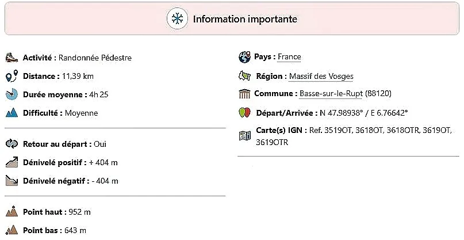
Task: Open the Massif des Vosges link
Action: (321, 76)
